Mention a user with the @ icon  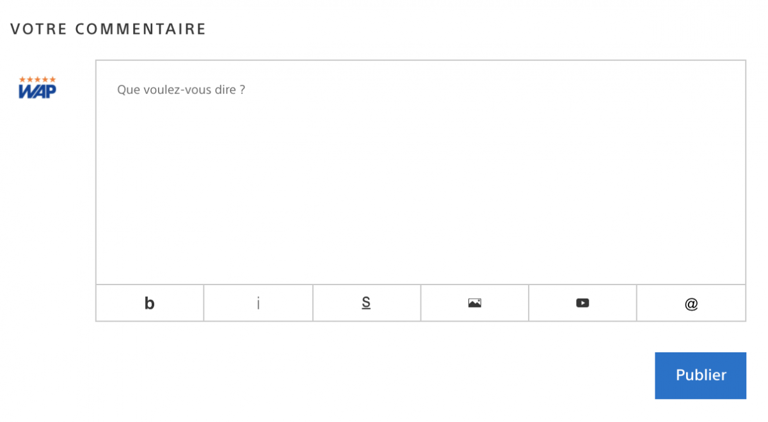point(691,304)
